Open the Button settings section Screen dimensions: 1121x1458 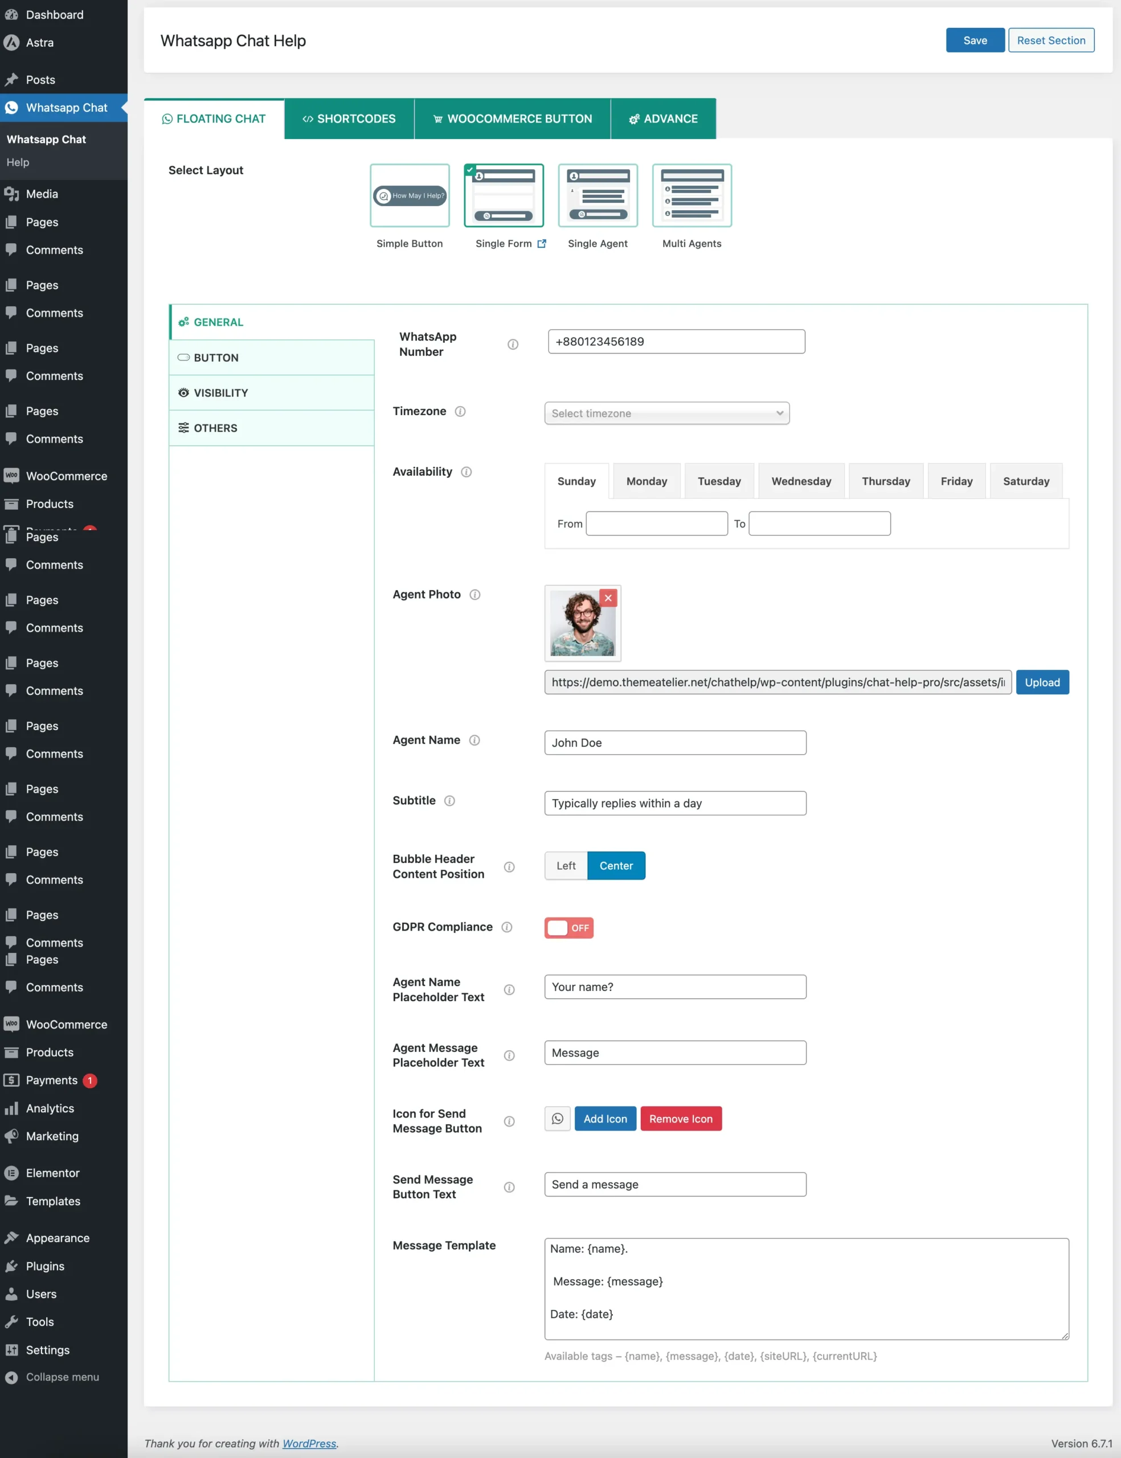coord(272,358)
